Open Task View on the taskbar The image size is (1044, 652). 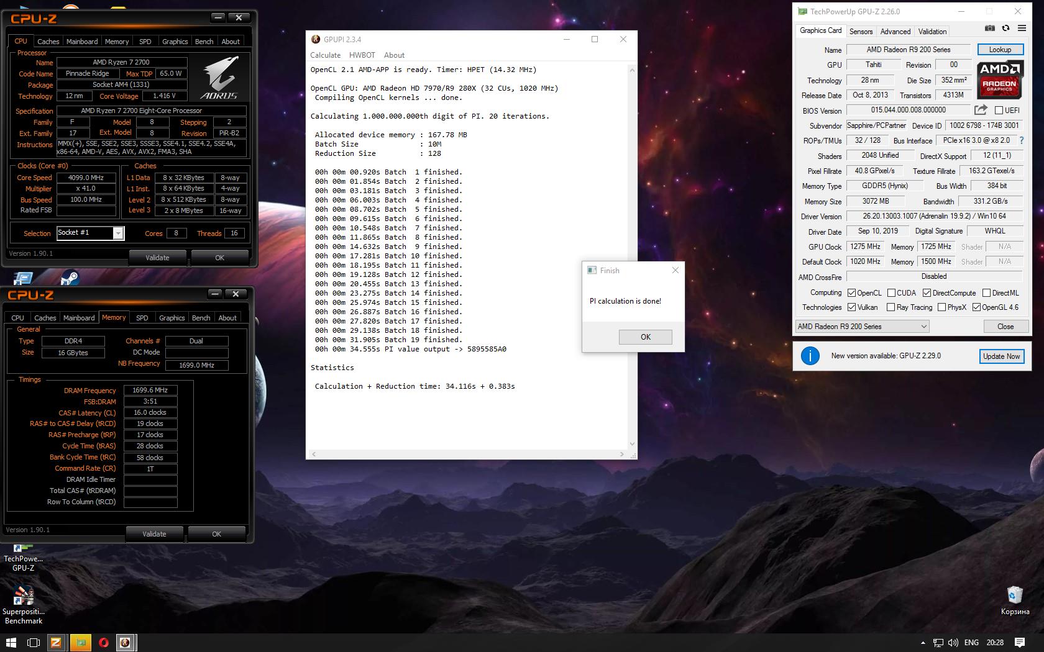point(34,643)
